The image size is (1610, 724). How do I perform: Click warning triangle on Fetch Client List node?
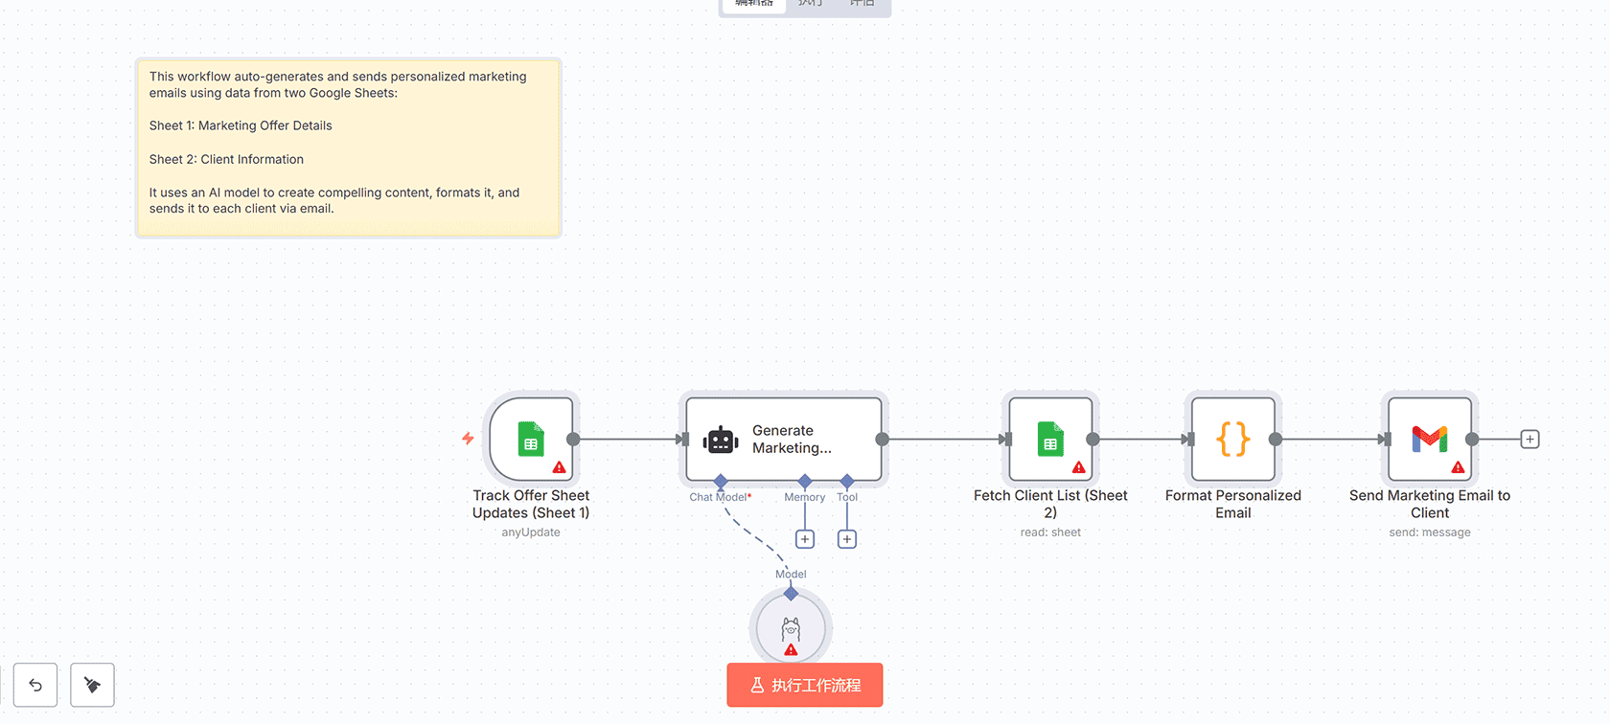pos(1079,467)
